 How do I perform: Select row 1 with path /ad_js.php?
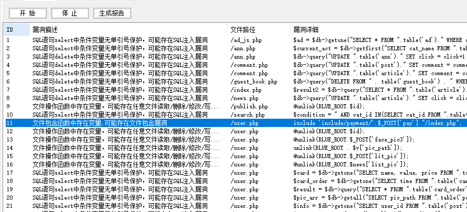point(235,40)
